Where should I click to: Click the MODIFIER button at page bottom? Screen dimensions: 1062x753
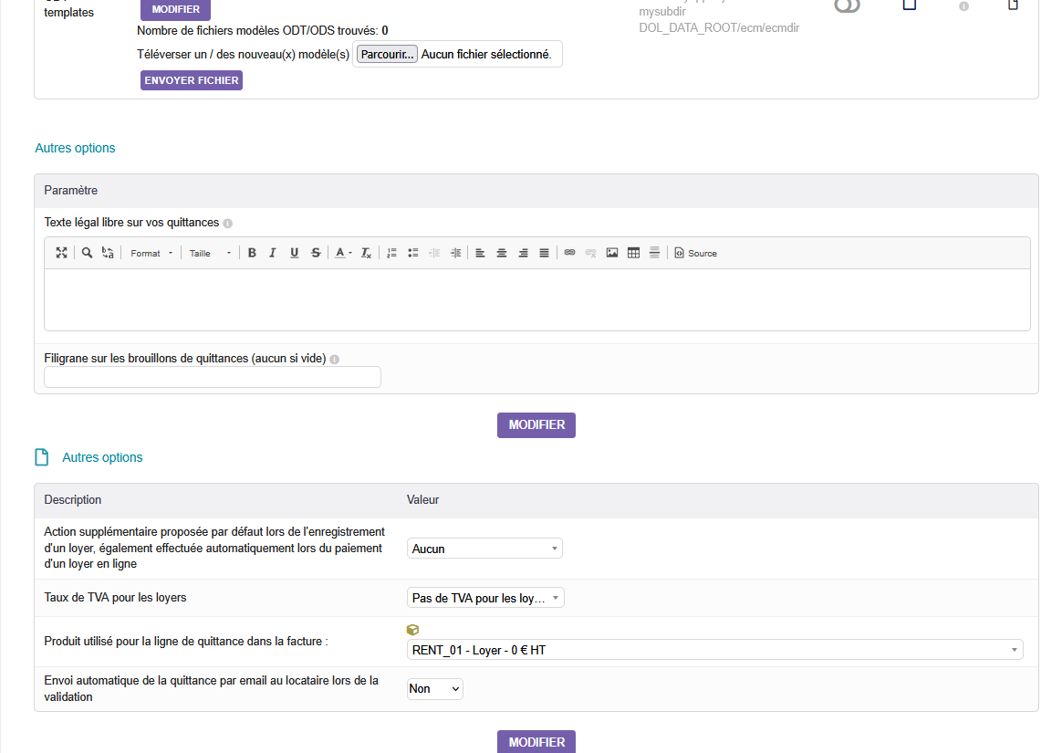pos(536,741)
